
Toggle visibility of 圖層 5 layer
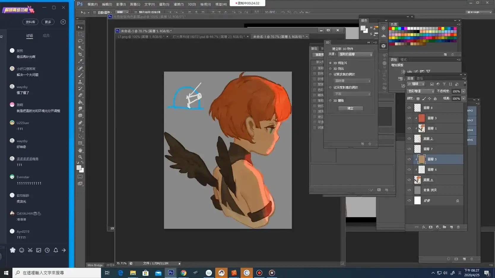tap(409, 159)
